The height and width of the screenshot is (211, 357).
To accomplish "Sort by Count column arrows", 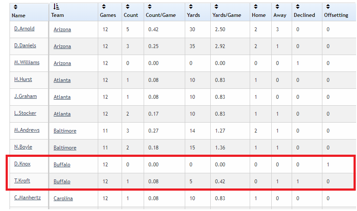I will 128,6.
